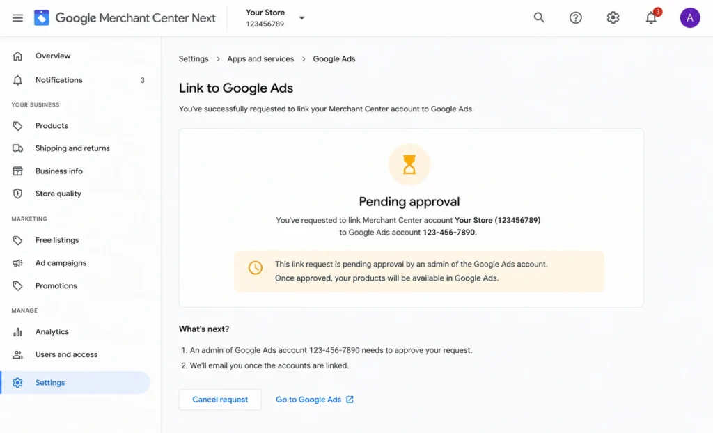The width and height of the screenshot is (713, 433).
Task: Click the Cancel request button
Action: click(x=220, y=400)
